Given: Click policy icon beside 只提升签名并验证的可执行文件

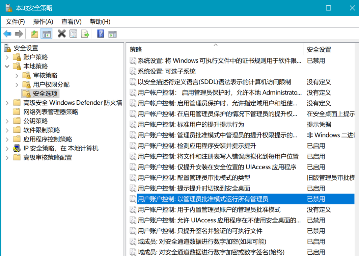Looking at the screenshot, I should (x=133, y=231).
